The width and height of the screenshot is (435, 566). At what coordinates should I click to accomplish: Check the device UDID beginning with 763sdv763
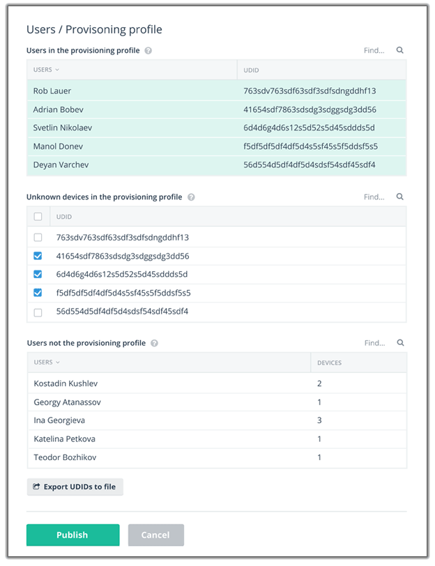point(38,238)
